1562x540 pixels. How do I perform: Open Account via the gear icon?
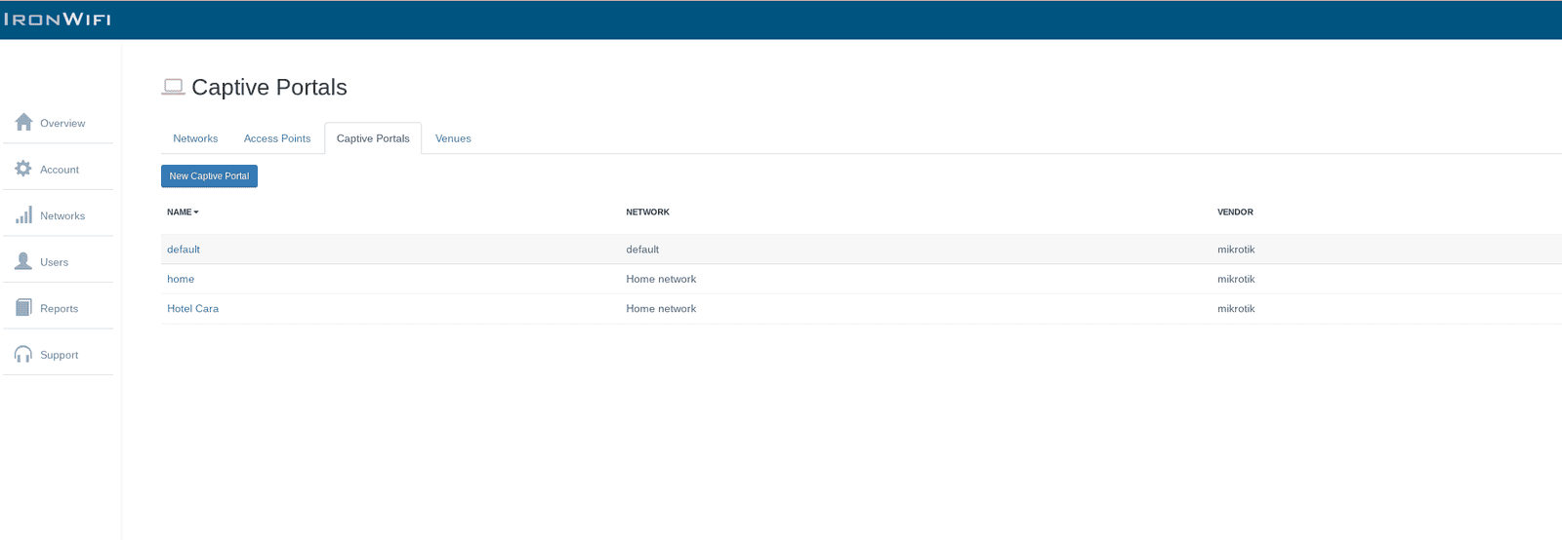point(23,169)
